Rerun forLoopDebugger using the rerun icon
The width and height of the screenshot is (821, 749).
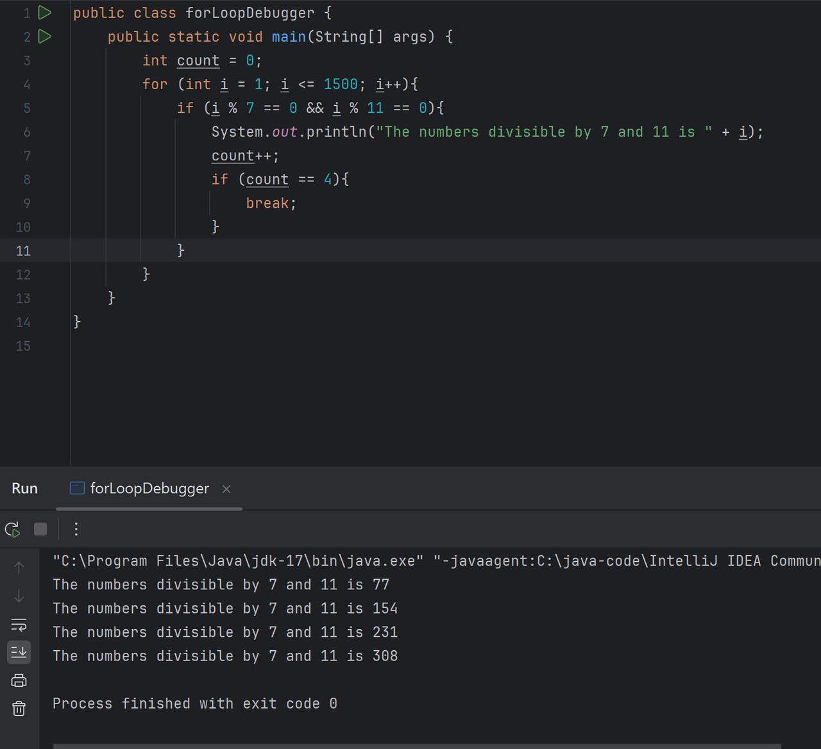point(13,529)
